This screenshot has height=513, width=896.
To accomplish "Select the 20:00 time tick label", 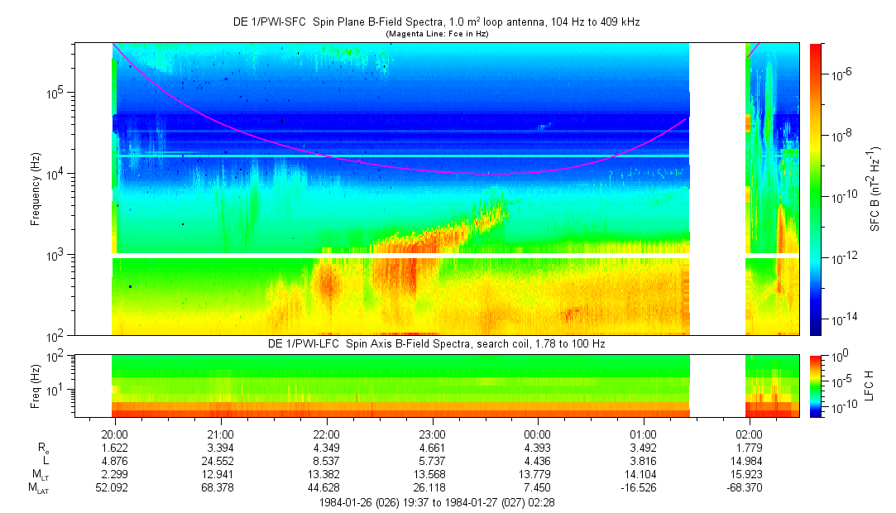I will (x=114, y=434).
